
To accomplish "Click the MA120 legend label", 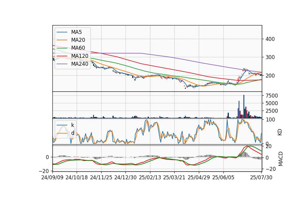I will tap(80, 56).
